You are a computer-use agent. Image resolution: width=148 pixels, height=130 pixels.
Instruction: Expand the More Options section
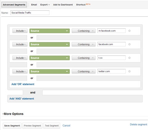coord(13,114)
